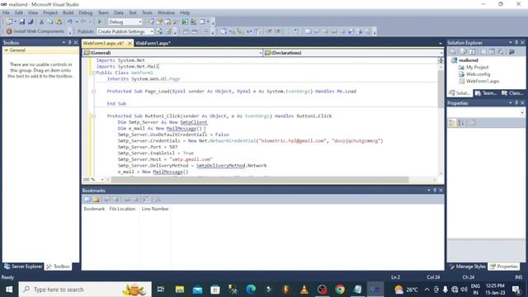The height and width of the screenshot is (297, 528).
Task: Open VLC media player from the taskbar
Action: point(304,290)
